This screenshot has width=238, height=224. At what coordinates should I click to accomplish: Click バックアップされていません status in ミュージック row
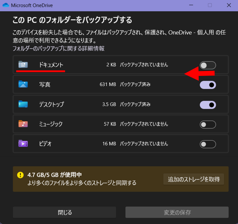click(144, 124)
